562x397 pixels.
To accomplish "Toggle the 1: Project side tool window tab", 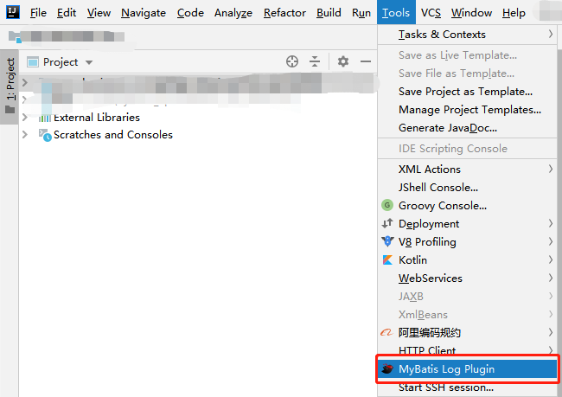I will 10,86.
